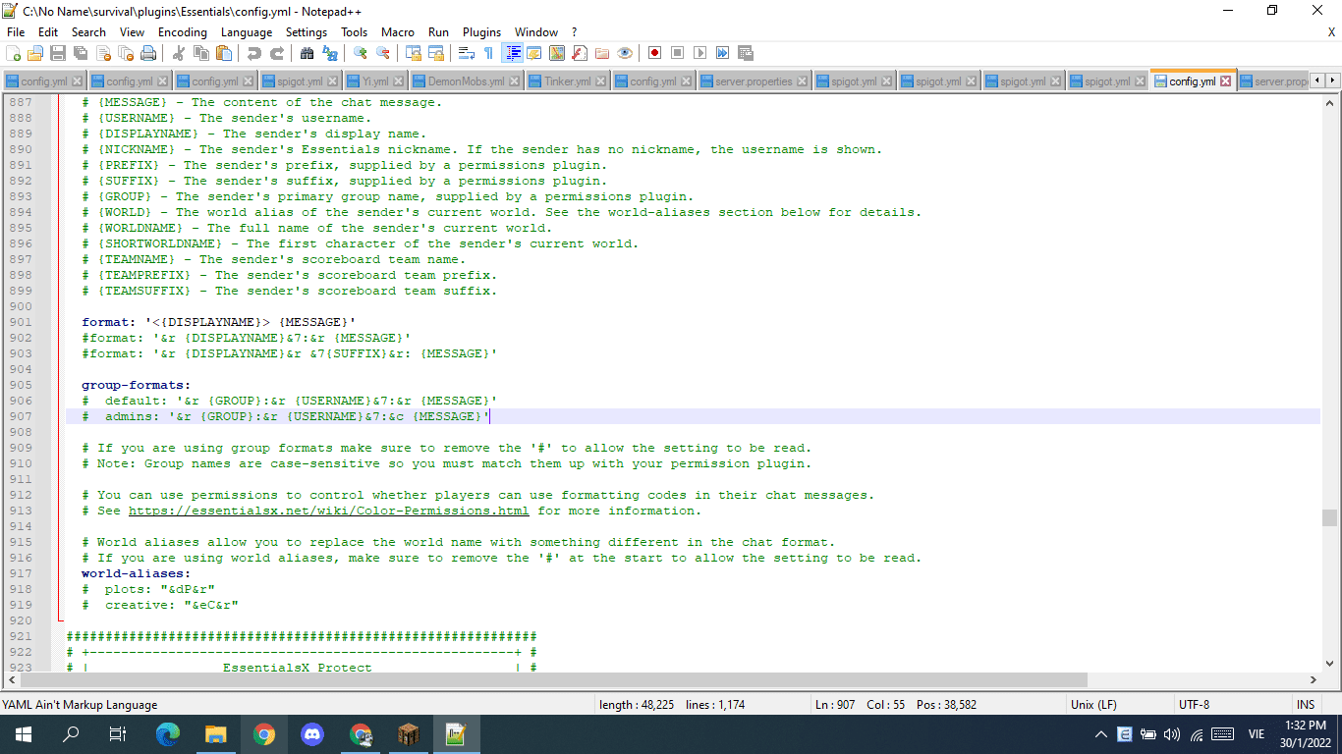Toggle word wrap toolbar button
The width and height of the screenshot is (1342, 754).
coord(467,53)
